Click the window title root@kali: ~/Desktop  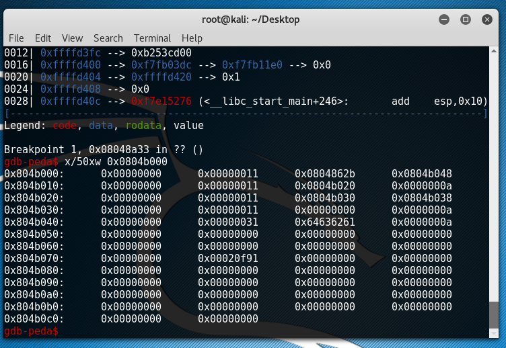(x=251, y=19)
